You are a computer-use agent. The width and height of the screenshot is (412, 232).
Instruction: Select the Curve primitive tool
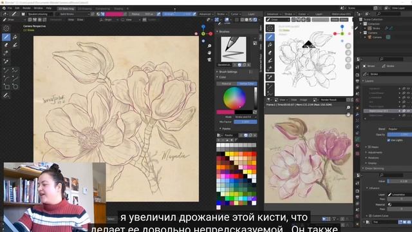[15, 79]
